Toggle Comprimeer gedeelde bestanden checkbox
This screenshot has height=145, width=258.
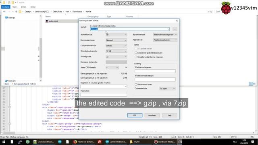(136, 53)
